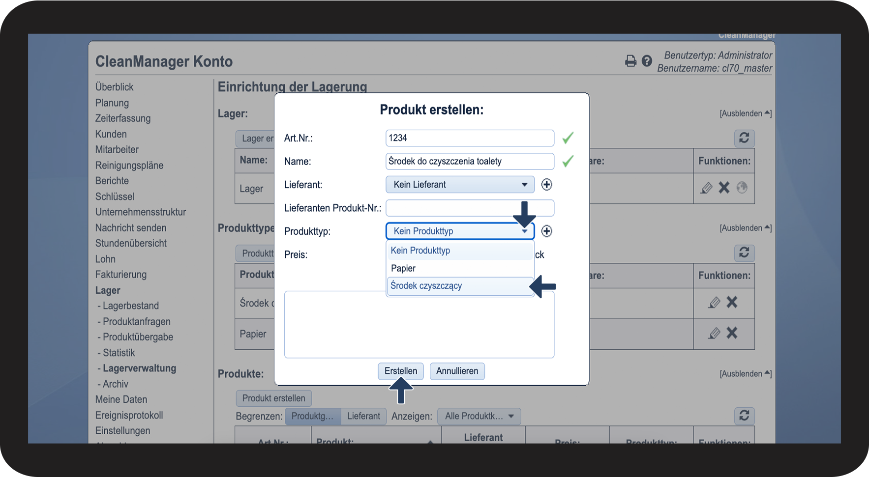869x477 pixels.
Task: Open the Alle Produktk... filter dropdown
Action: (x=479, y=417)
